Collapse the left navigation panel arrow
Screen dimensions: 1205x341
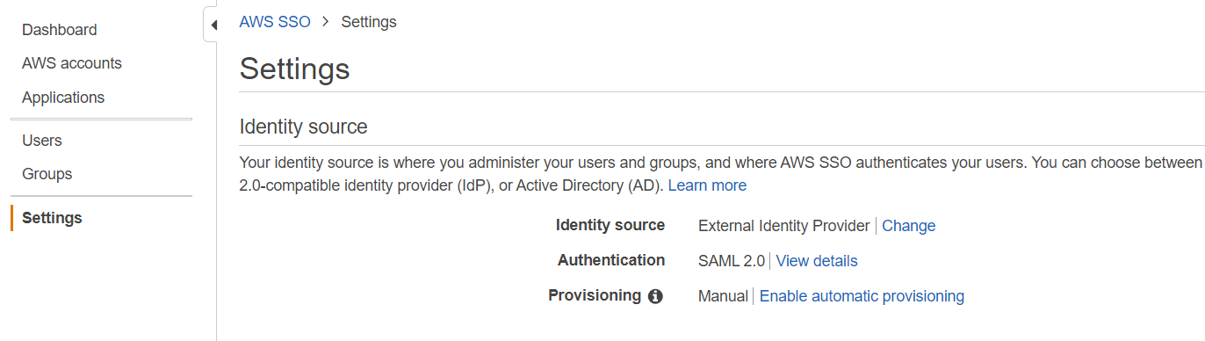coord(212,25)
